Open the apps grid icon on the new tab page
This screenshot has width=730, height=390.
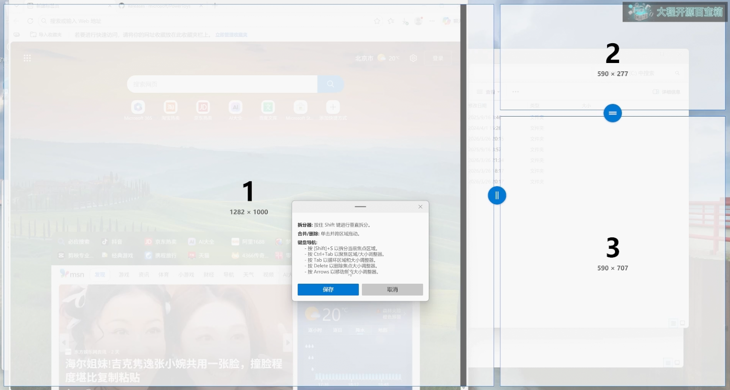pyautogui.click(x=27, y=58)
